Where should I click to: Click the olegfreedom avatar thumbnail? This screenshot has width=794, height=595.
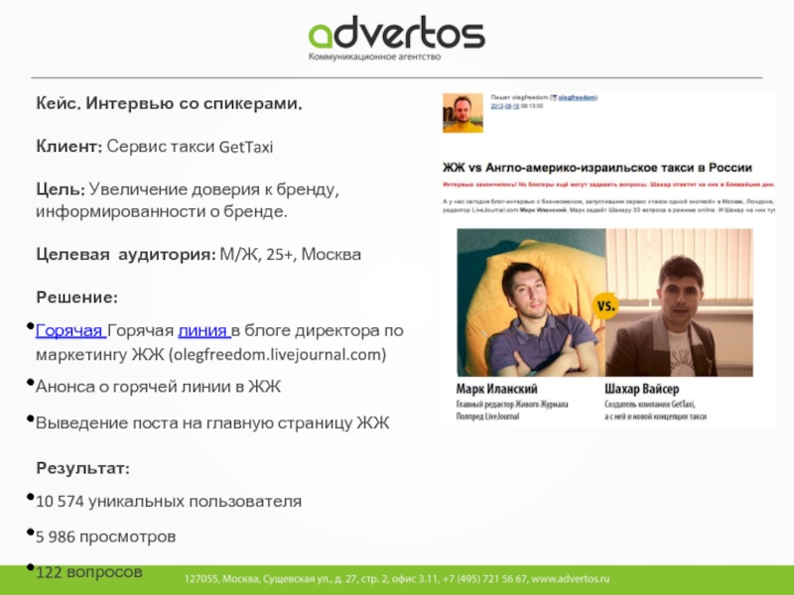click(x=463, y=113)
